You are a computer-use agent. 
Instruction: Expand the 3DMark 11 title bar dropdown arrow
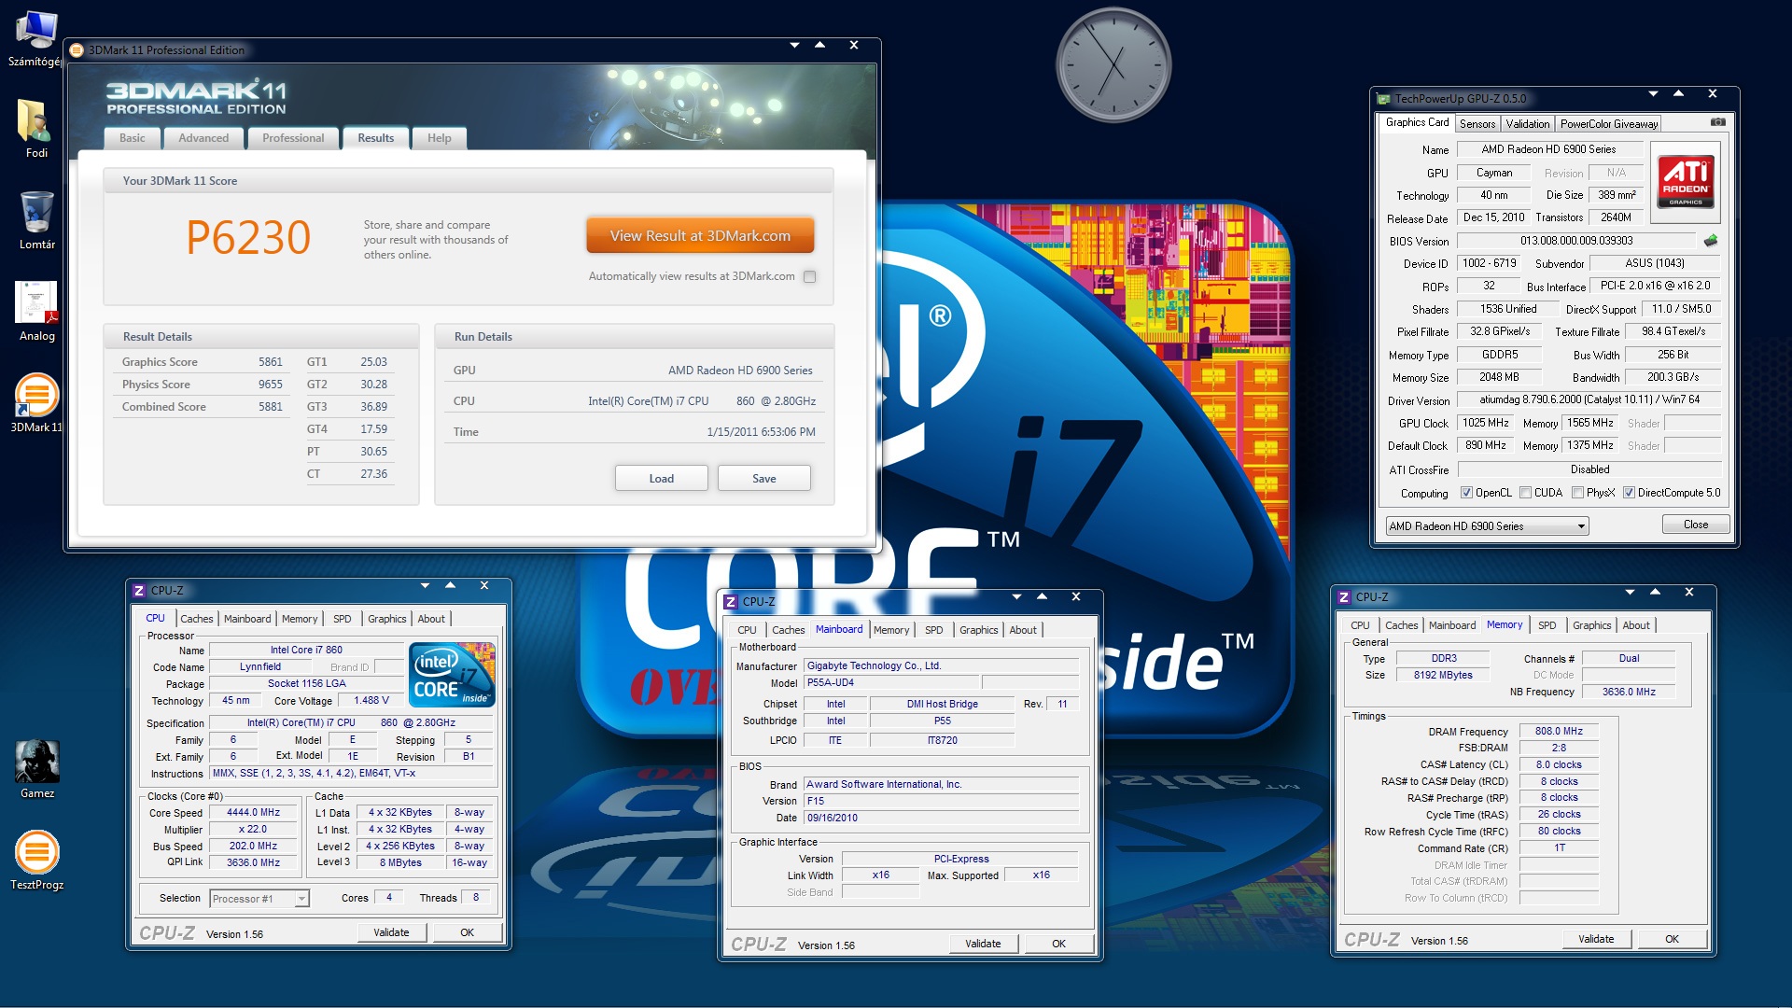point(794,45)
